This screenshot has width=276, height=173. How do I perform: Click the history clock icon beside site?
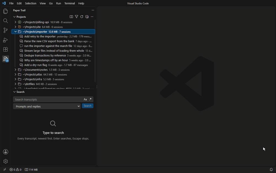(x=20, y=27)
